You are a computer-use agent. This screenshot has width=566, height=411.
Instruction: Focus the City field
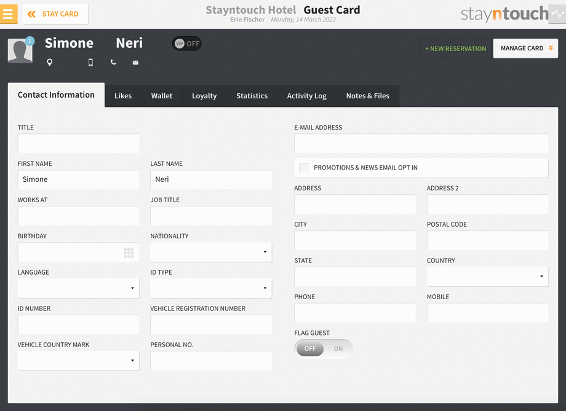pos(355,240)
